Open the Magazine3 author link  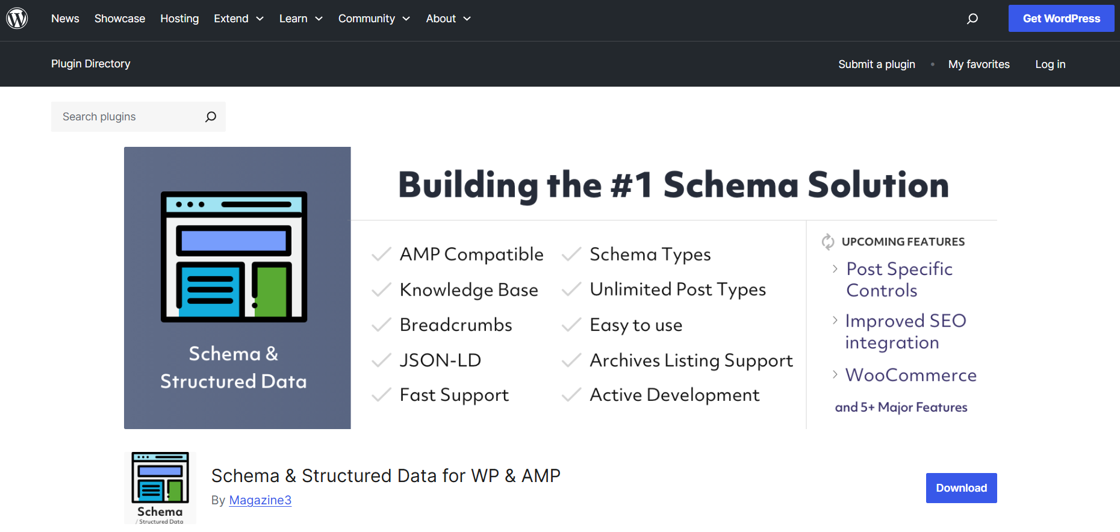260,500
